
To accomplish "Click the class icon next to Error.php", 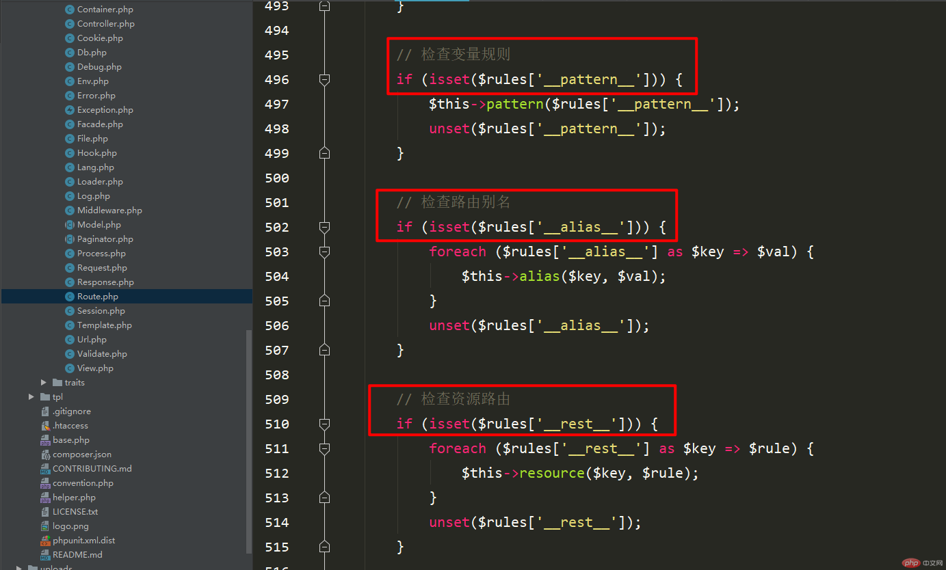I will point(70,96).
